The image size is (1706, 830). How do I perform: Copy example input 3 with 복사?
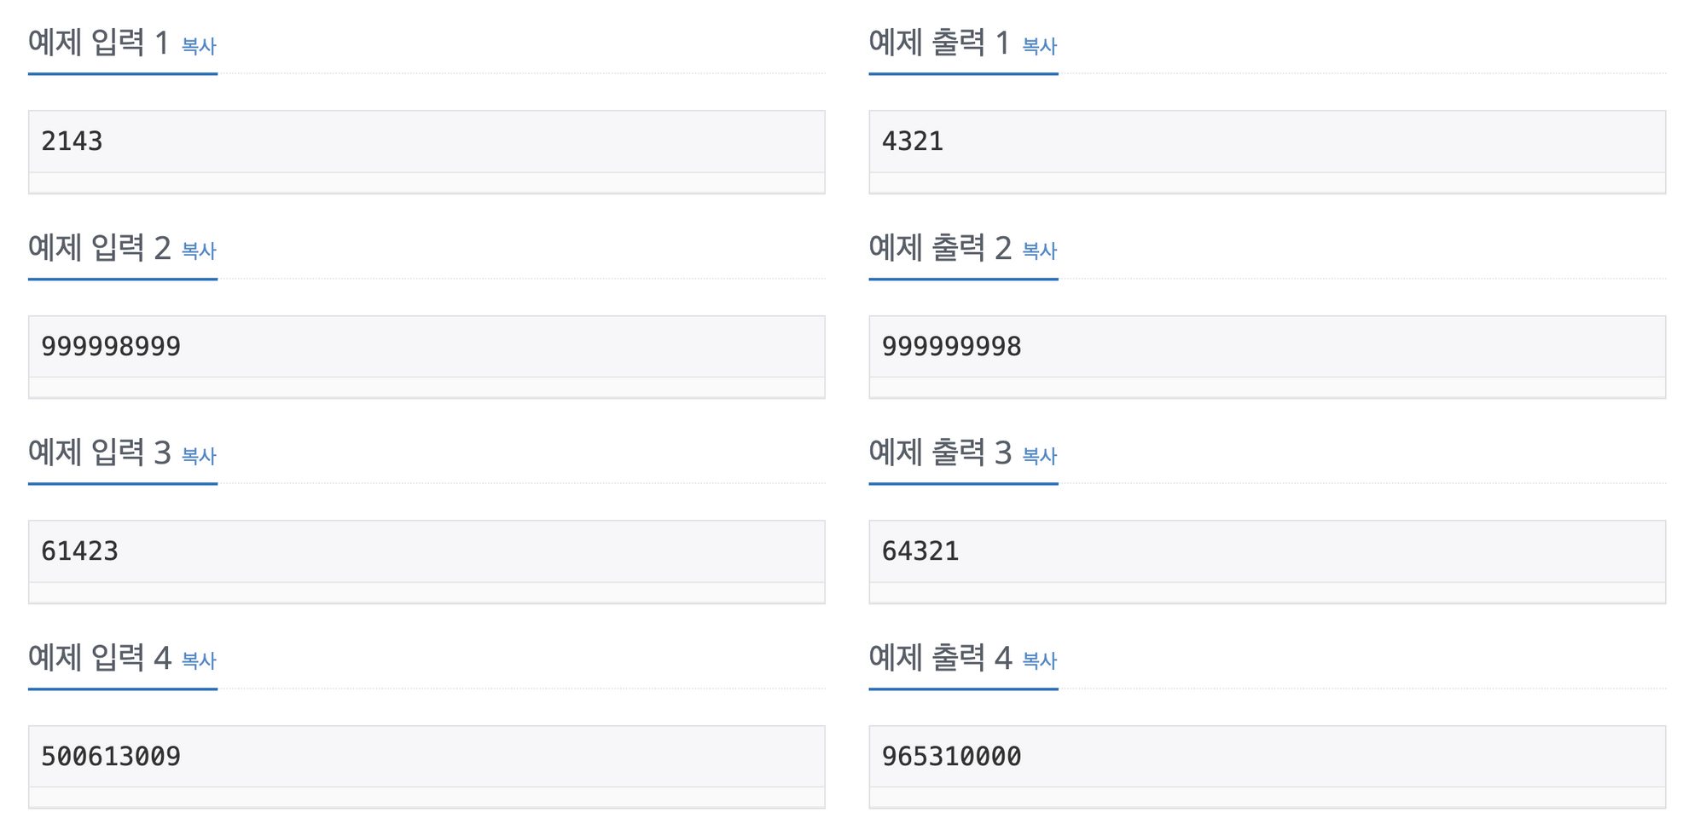tap(199, 457)
